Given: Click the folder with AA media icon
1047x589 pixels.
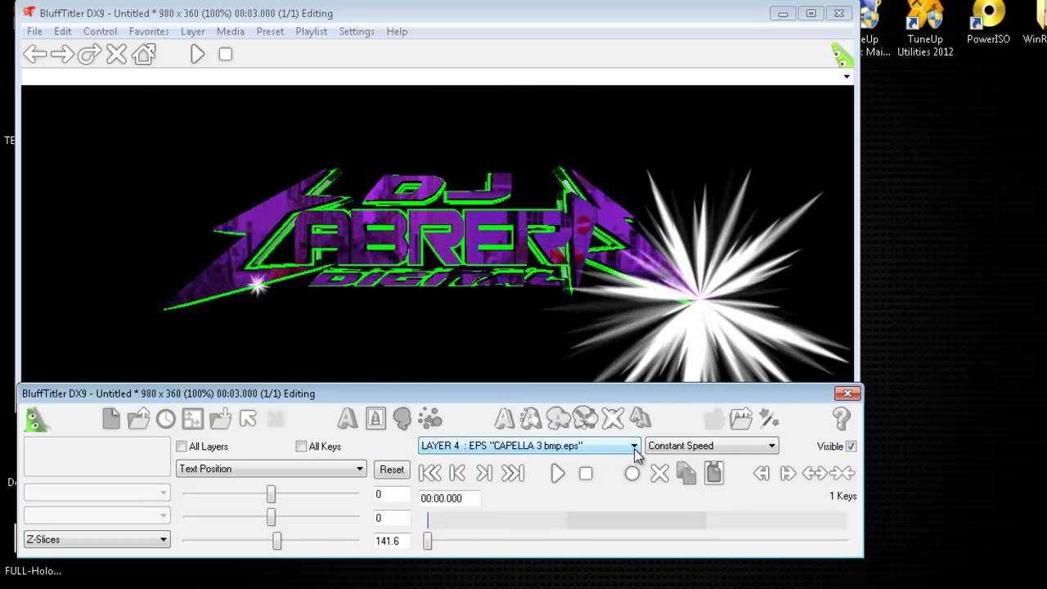Looking at the screenshot, I should pos(741,419).
